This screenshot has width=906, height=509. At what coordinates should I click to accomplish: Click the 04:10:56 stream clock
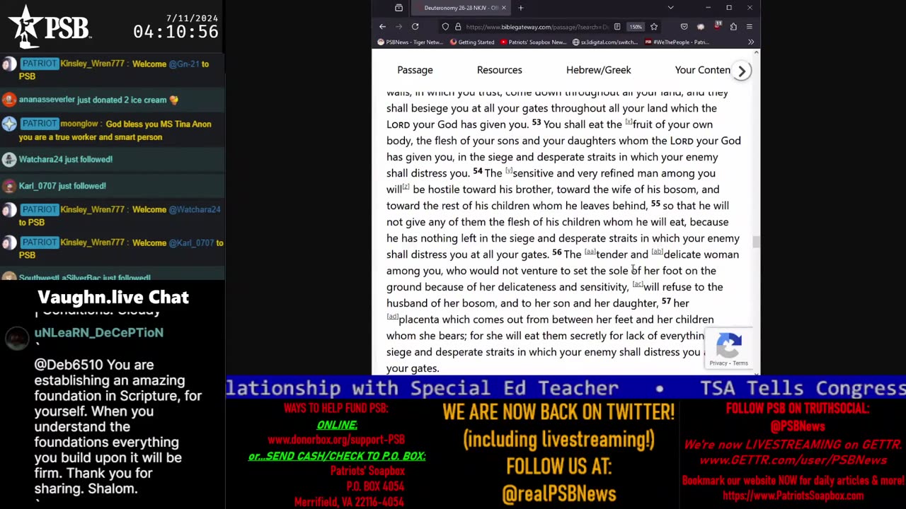(x=176, y=32)
